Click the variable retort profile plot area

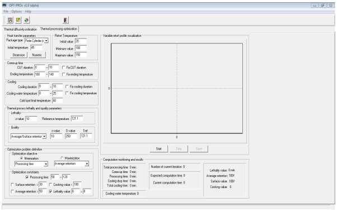coord(177,89)
